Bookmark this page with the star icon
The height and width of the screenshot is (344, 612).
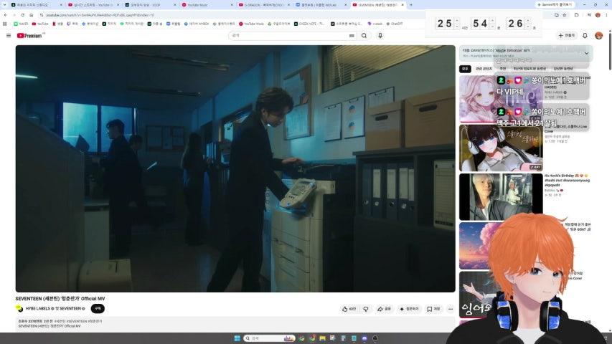[565, 15]
